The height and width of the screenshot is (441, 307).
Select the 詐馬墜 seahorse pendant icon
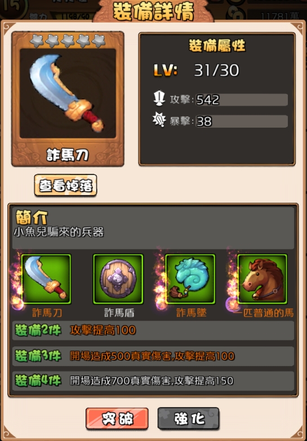[190, 279]
